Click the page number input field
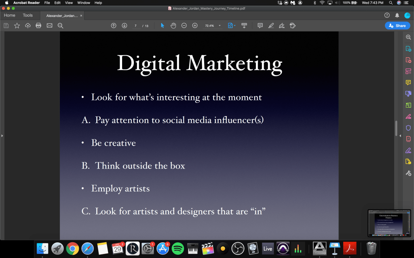This screenshot has width=414, height=258. [x=135, y=25]
